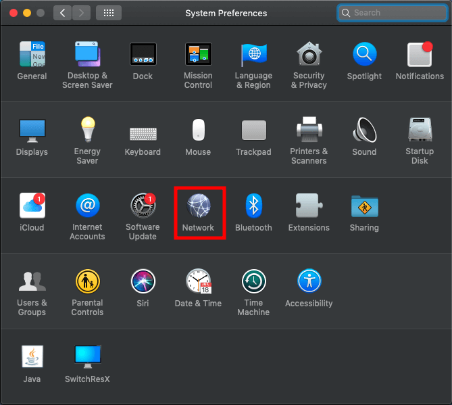
Task: Click the forward navigation arrow
Action: (x=81, y=13)
